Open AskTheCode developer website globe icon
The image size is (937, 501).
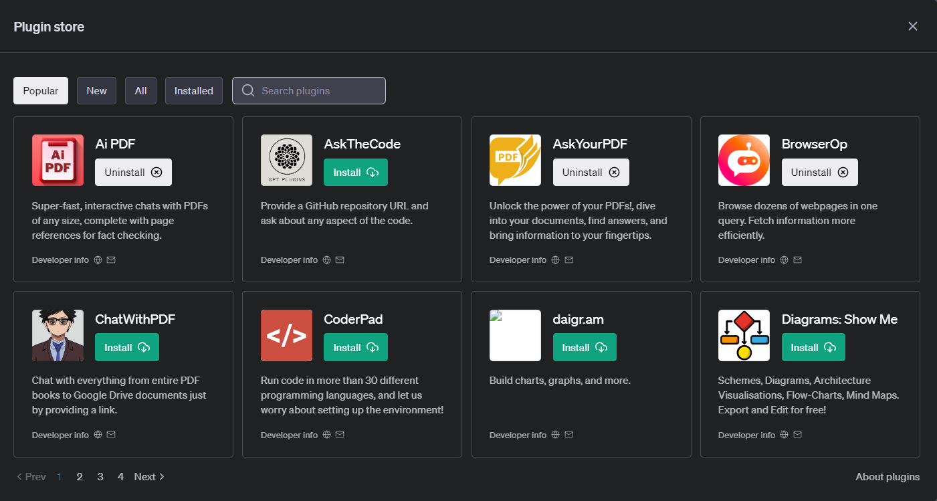coord(327,260)
